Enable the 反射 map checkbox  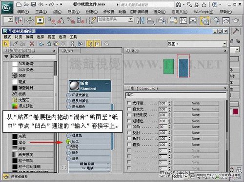pyautogui.click(x=129, y=133)
